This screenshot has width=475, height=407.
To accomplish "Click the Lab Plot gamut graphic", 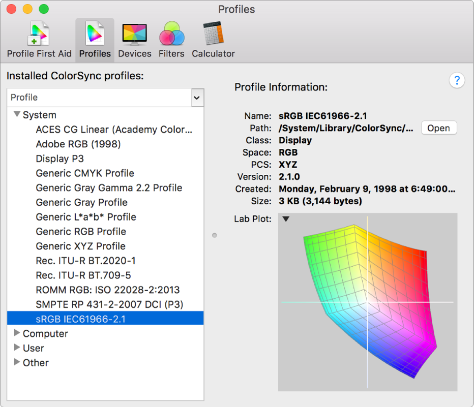I will tap(367, 302).
